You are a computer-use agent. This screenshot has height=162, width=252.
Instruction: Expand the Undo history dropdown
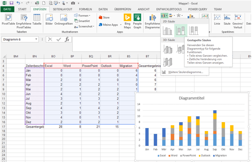[x=22, y=3]
